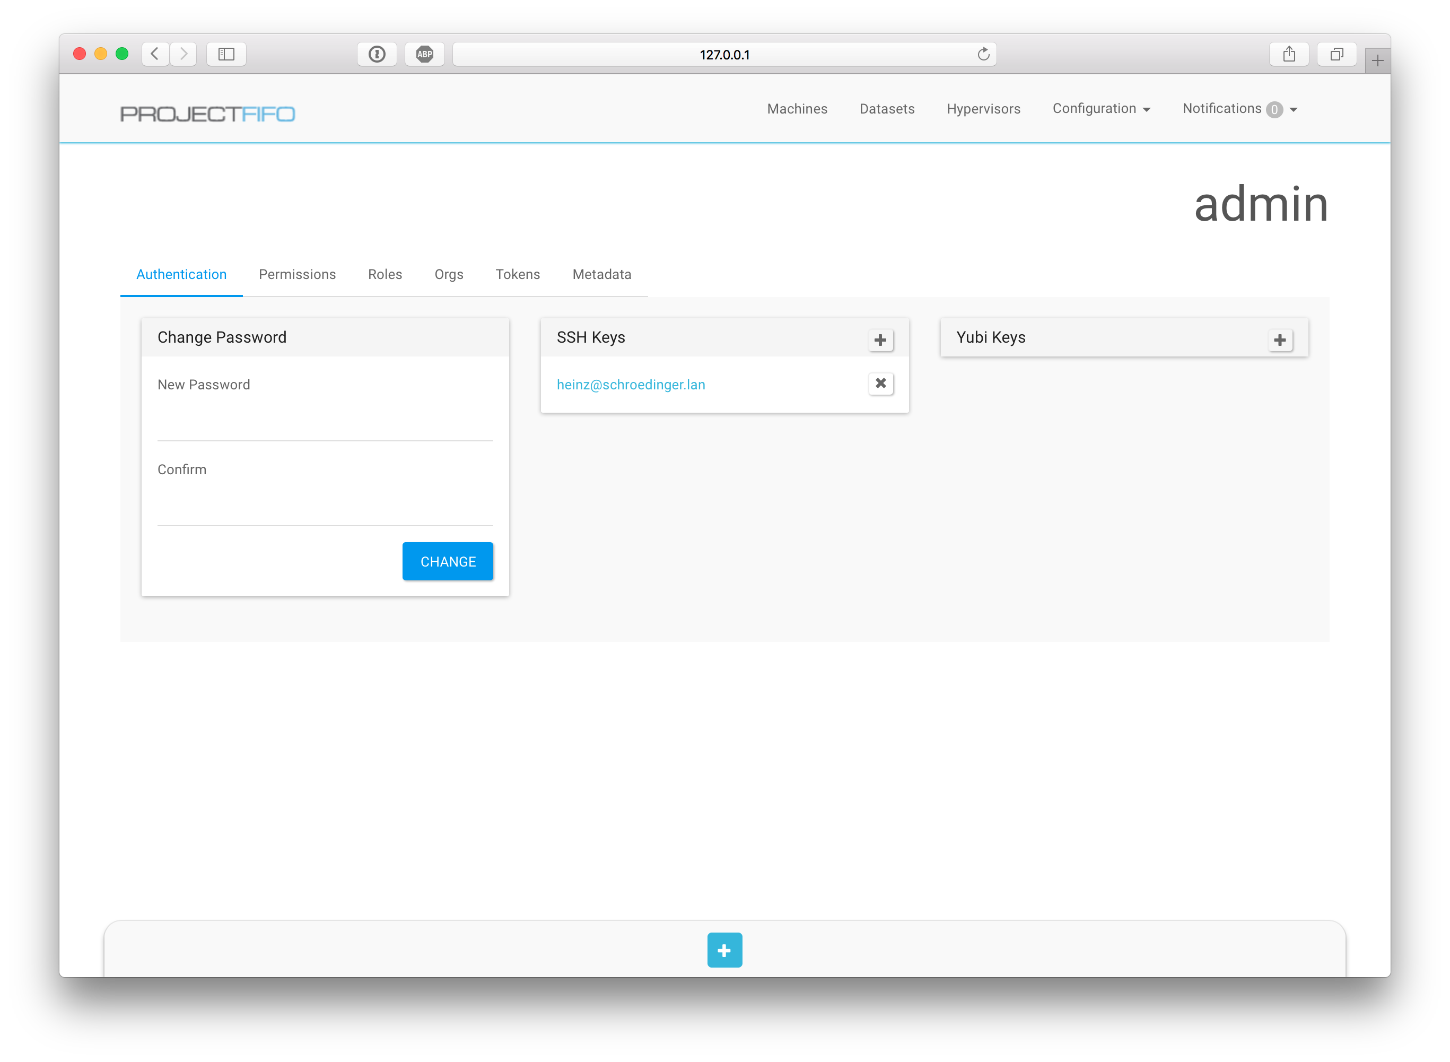Switch to the Permissions tab
The height and width of the screenshot is (1062, 1450).
pyautogui.click(x=297, y=274)
